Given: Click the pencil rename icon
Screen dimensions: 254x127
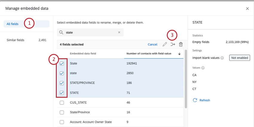Looking at the screenshot, I should [165, 45].
